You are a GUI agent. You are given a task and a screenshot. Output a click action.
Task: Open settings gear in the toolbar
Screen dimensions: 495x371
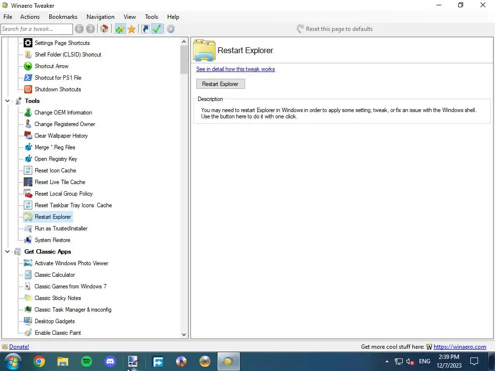(171, 29)
